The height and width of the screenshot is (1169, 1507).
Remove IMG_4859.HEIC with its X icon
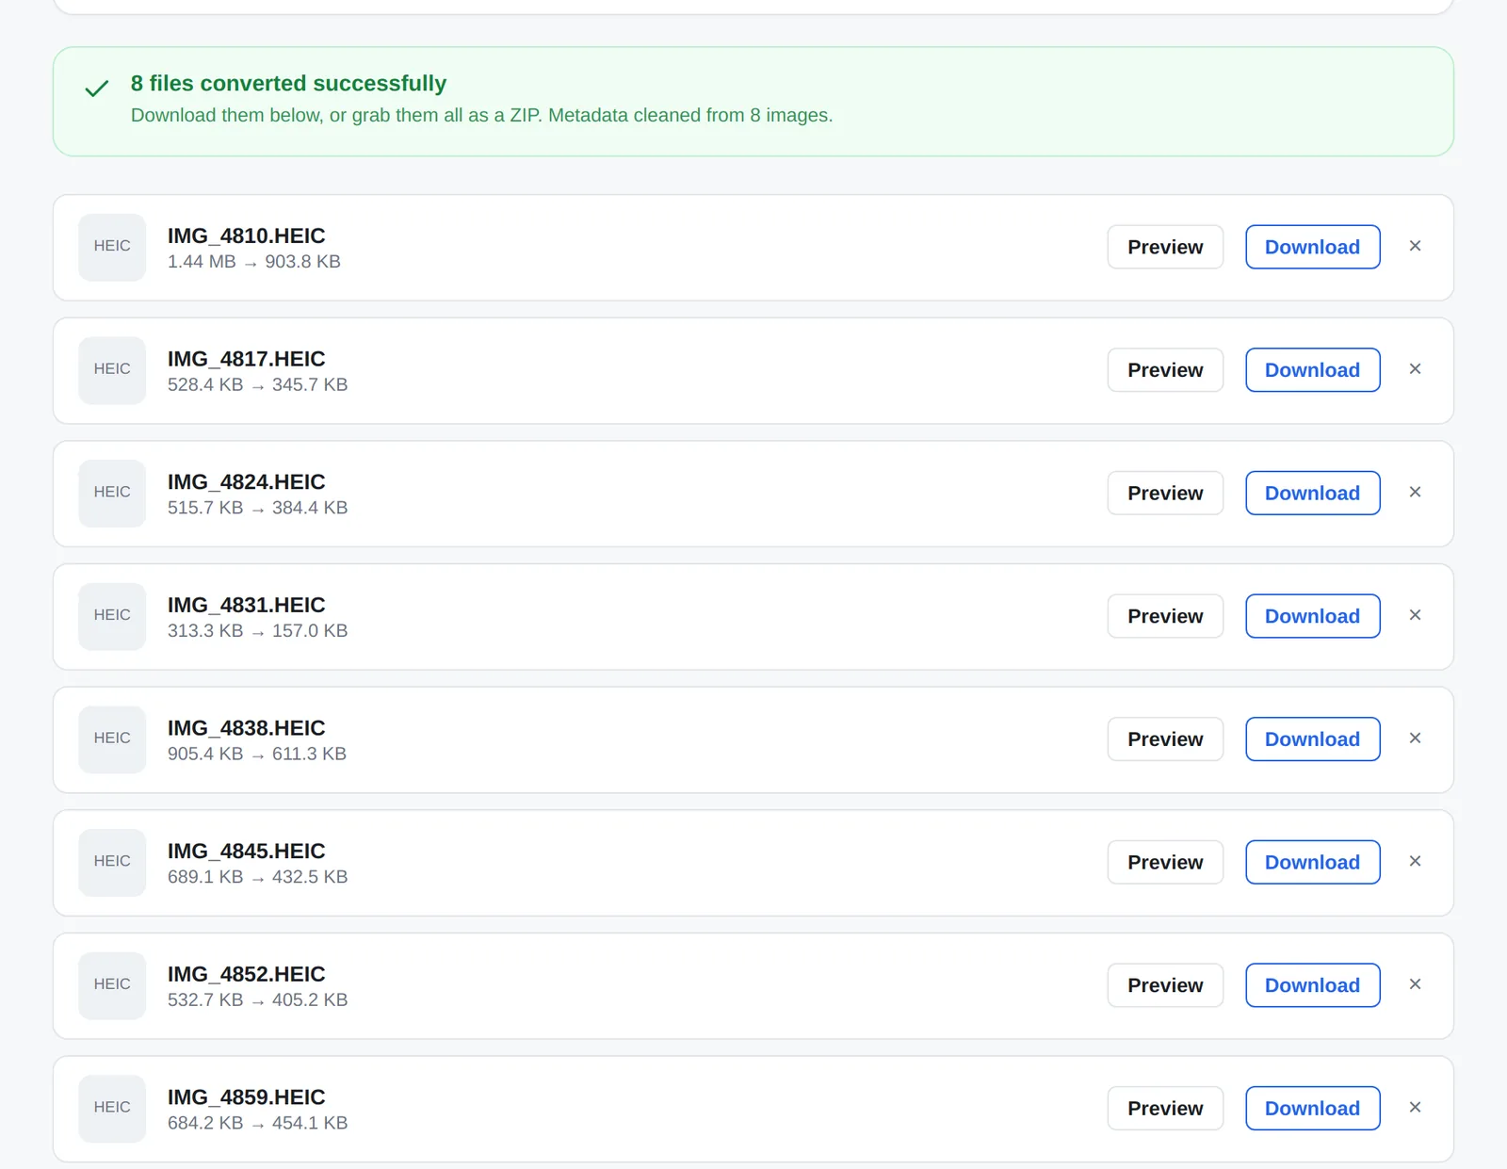pos(1415,1108)
